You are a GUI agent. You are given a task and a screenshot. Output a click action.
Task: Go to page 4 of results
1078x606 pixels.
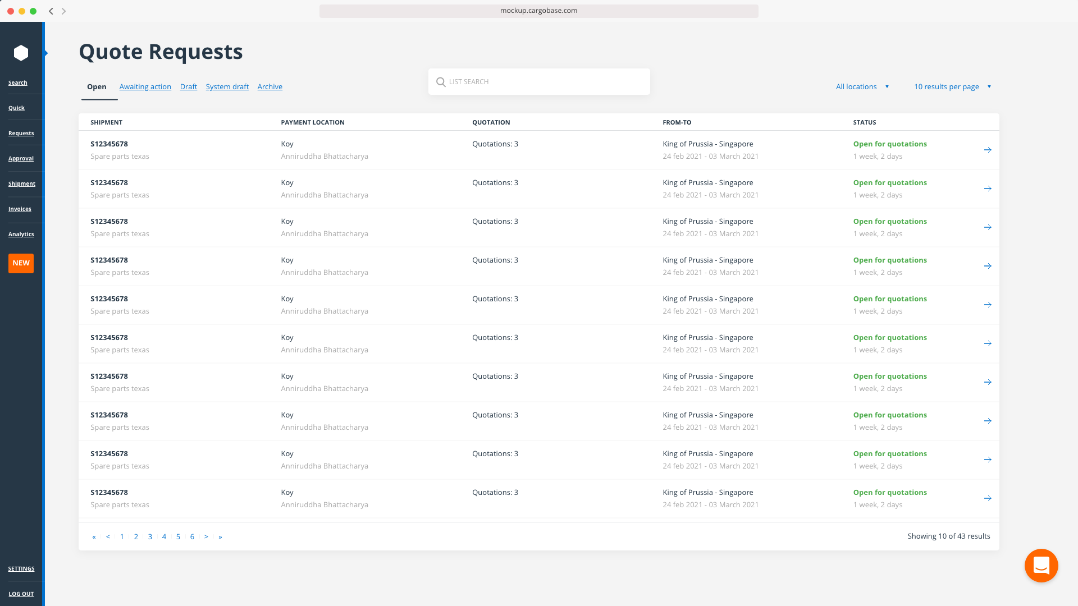[x=164, y=536]
